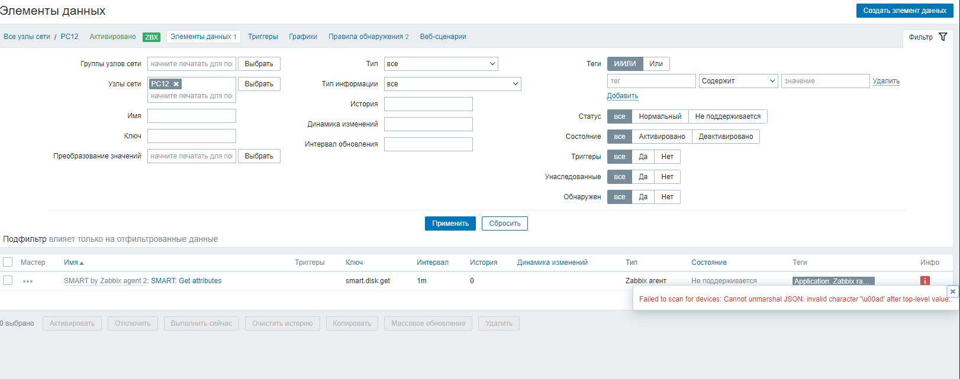The image size is (960, 379).
Task: Close the error message popup
Action: (x=952, y=291)
